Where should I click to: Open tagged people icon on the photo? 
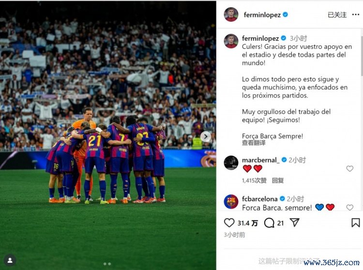tap(10, 260)
